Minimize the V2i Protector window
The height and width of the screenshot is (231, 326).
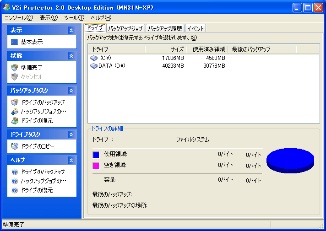(297, 8)
